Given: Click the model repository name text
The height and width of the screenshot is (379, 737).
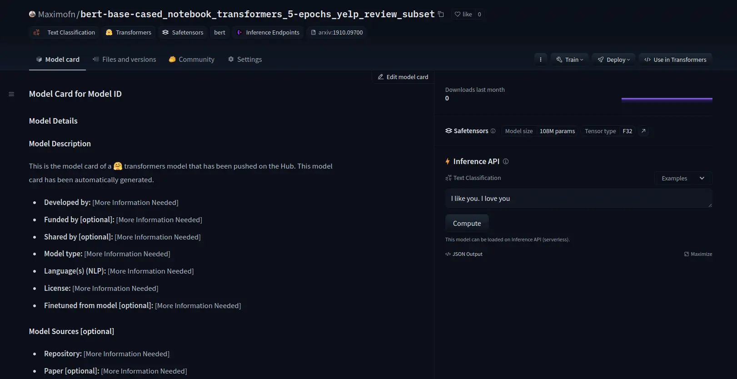Looking at the screenshot, I should (257, 14).
